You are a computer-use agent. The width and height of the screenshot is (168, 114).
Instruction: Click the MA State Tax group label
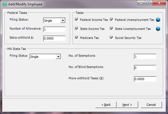pos(17,49)
